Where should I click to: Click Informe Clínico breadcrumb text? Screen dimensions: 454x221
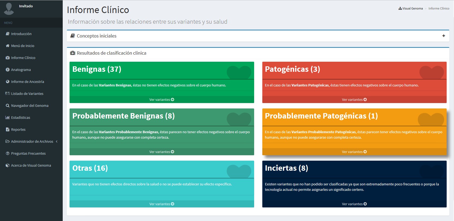coord(439,8)
